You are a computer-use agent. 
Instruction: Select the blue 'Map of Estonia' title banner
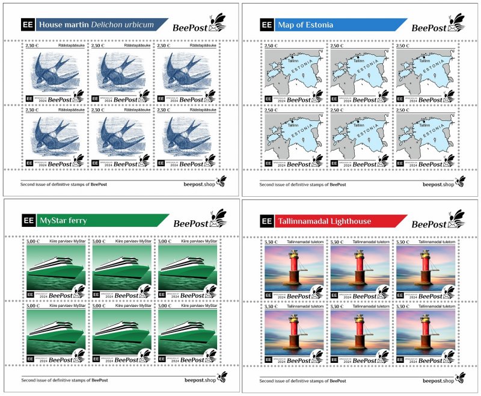coord(341,25)
